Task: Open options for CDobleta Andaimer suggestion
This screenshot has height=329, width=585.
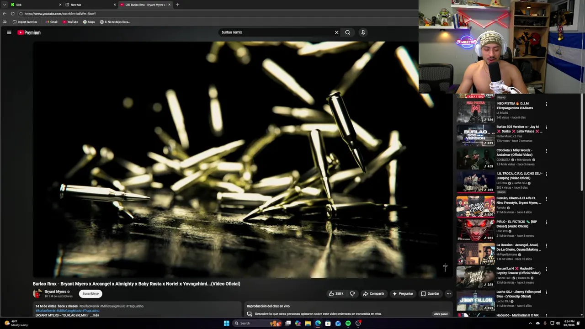Action: tap(546, 151)
